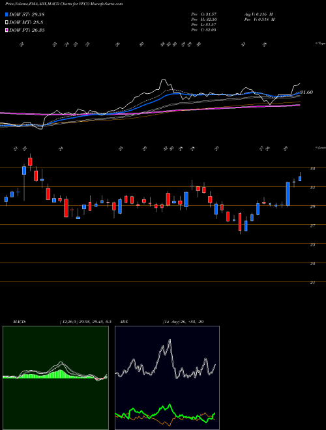
Task: Click the 21 price axis label
Action: 312,283
